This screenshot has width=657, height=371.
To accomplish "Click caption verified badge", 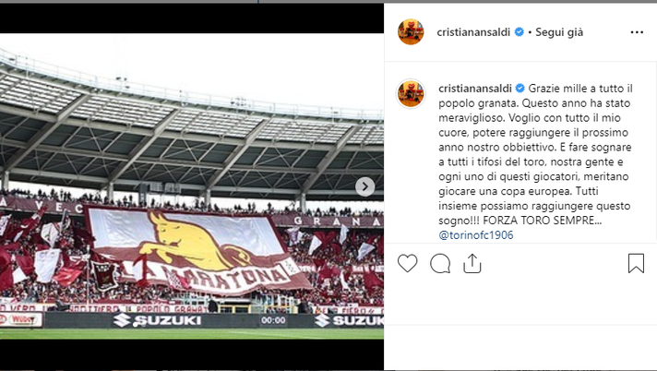I will click(520, 88).
